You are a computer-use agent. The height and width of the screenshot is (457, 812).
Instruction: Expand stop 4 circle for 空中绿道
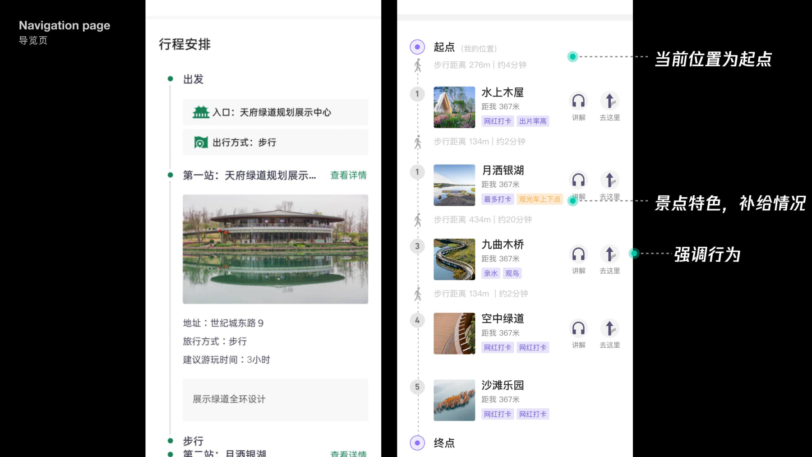coord(418,320)
